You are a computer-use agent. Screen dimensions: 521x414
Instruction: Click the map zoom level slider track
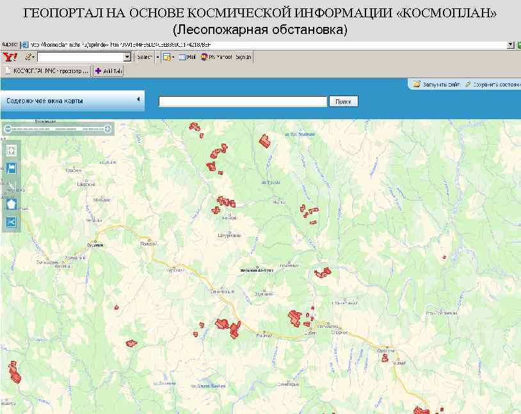58,129
